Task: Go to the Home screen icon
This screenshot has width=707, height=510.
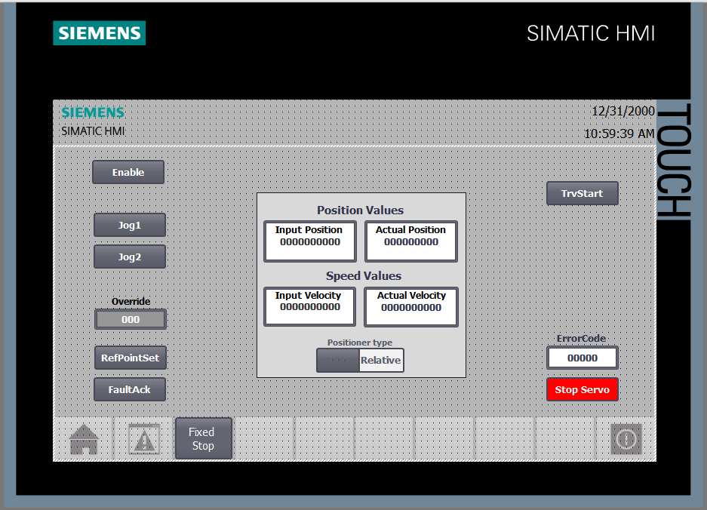Action: (84, 439)
